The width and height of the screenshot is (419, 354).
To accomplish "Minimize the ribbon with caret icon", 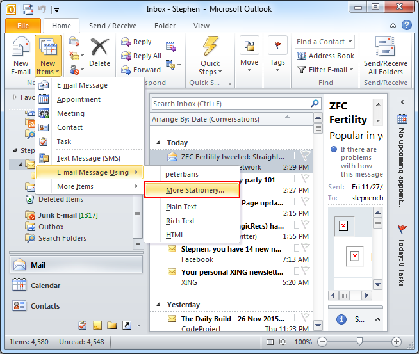I will [x=393, y=26].
